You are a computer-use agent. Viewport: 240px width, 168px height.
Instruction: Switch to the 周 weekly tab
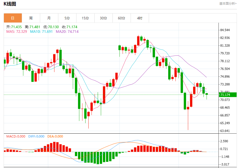coord(31,18)
